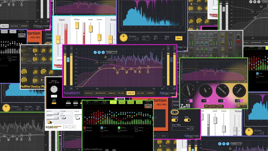Screen dimensions: 268x151
Task: Click SATURATION on the TotalEQ toolbar
Action: 100,93
